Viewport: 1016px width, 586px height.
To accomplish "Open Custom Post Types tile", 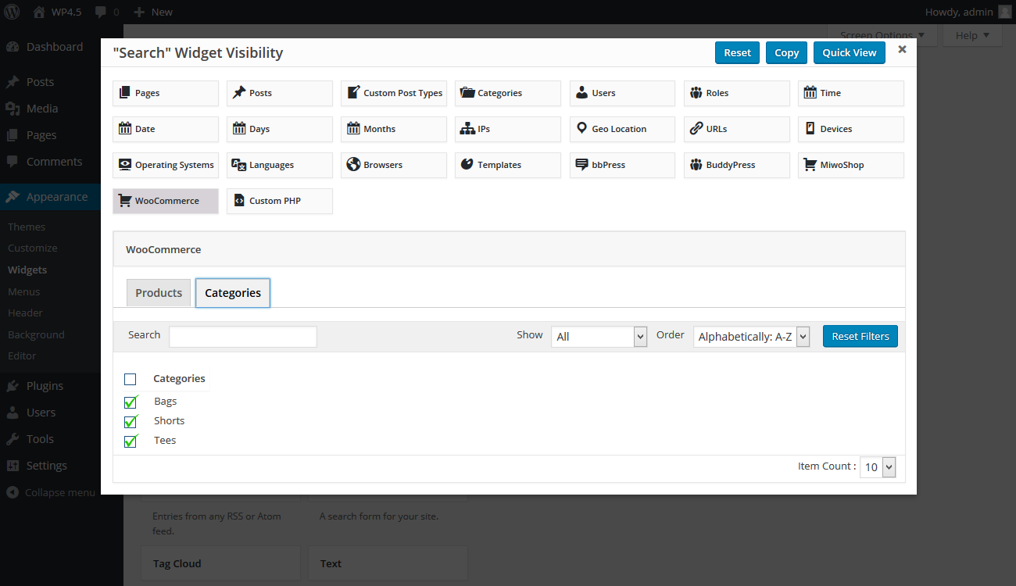I will 394,93.
